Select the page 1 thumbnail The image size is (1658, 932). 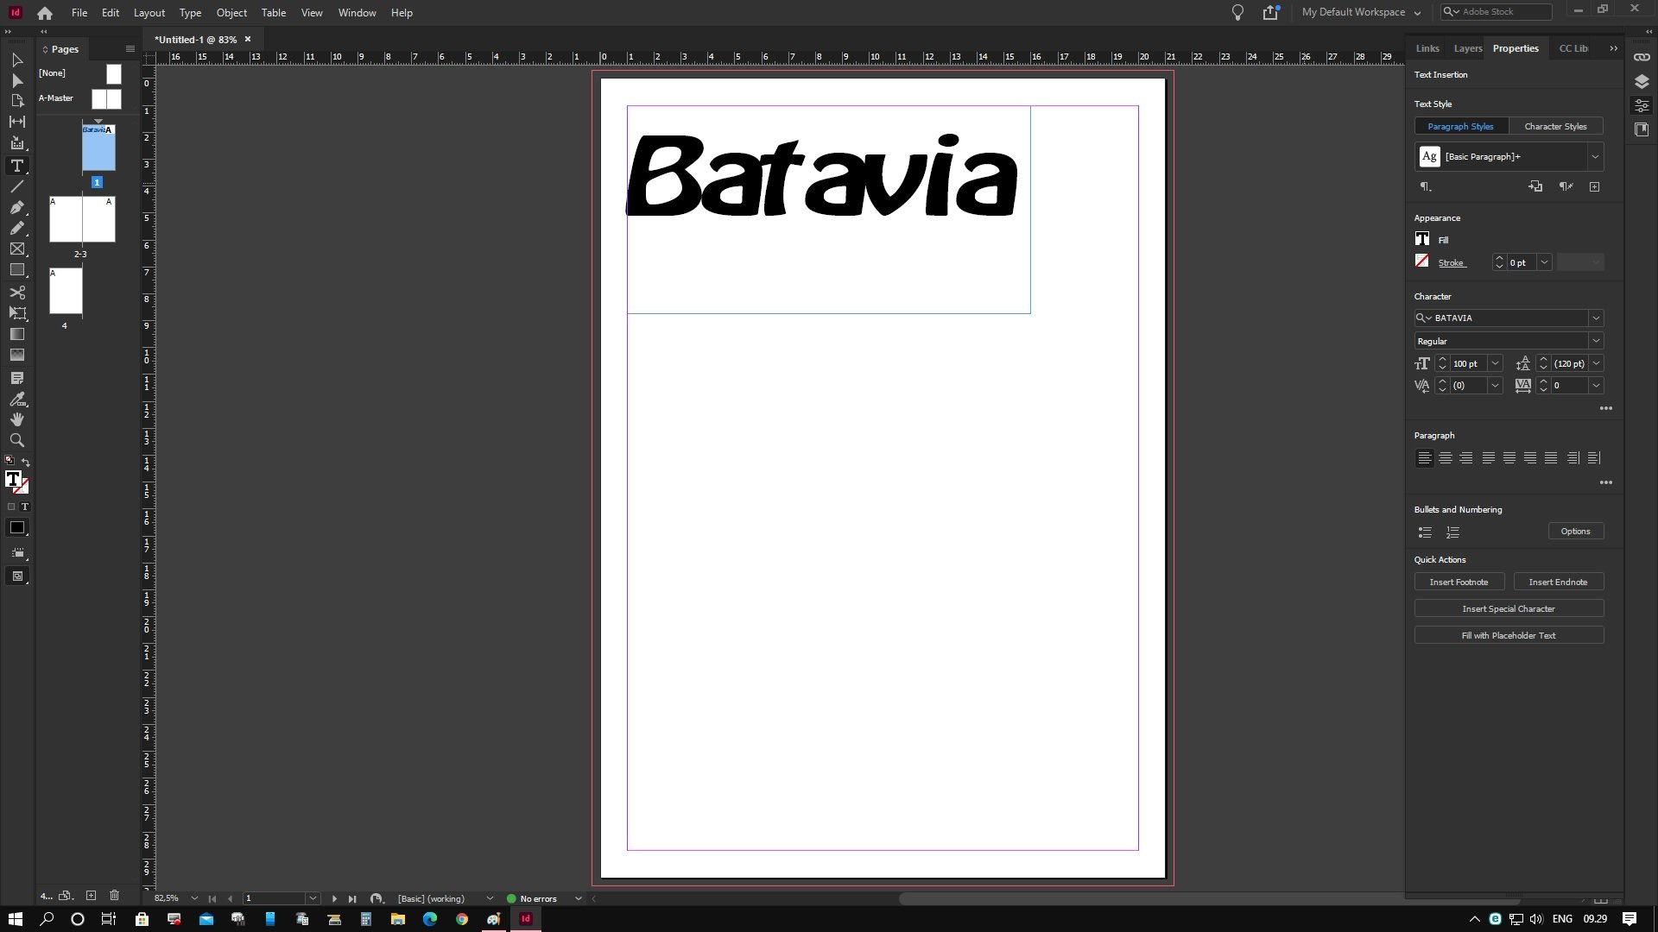point(98,148)
